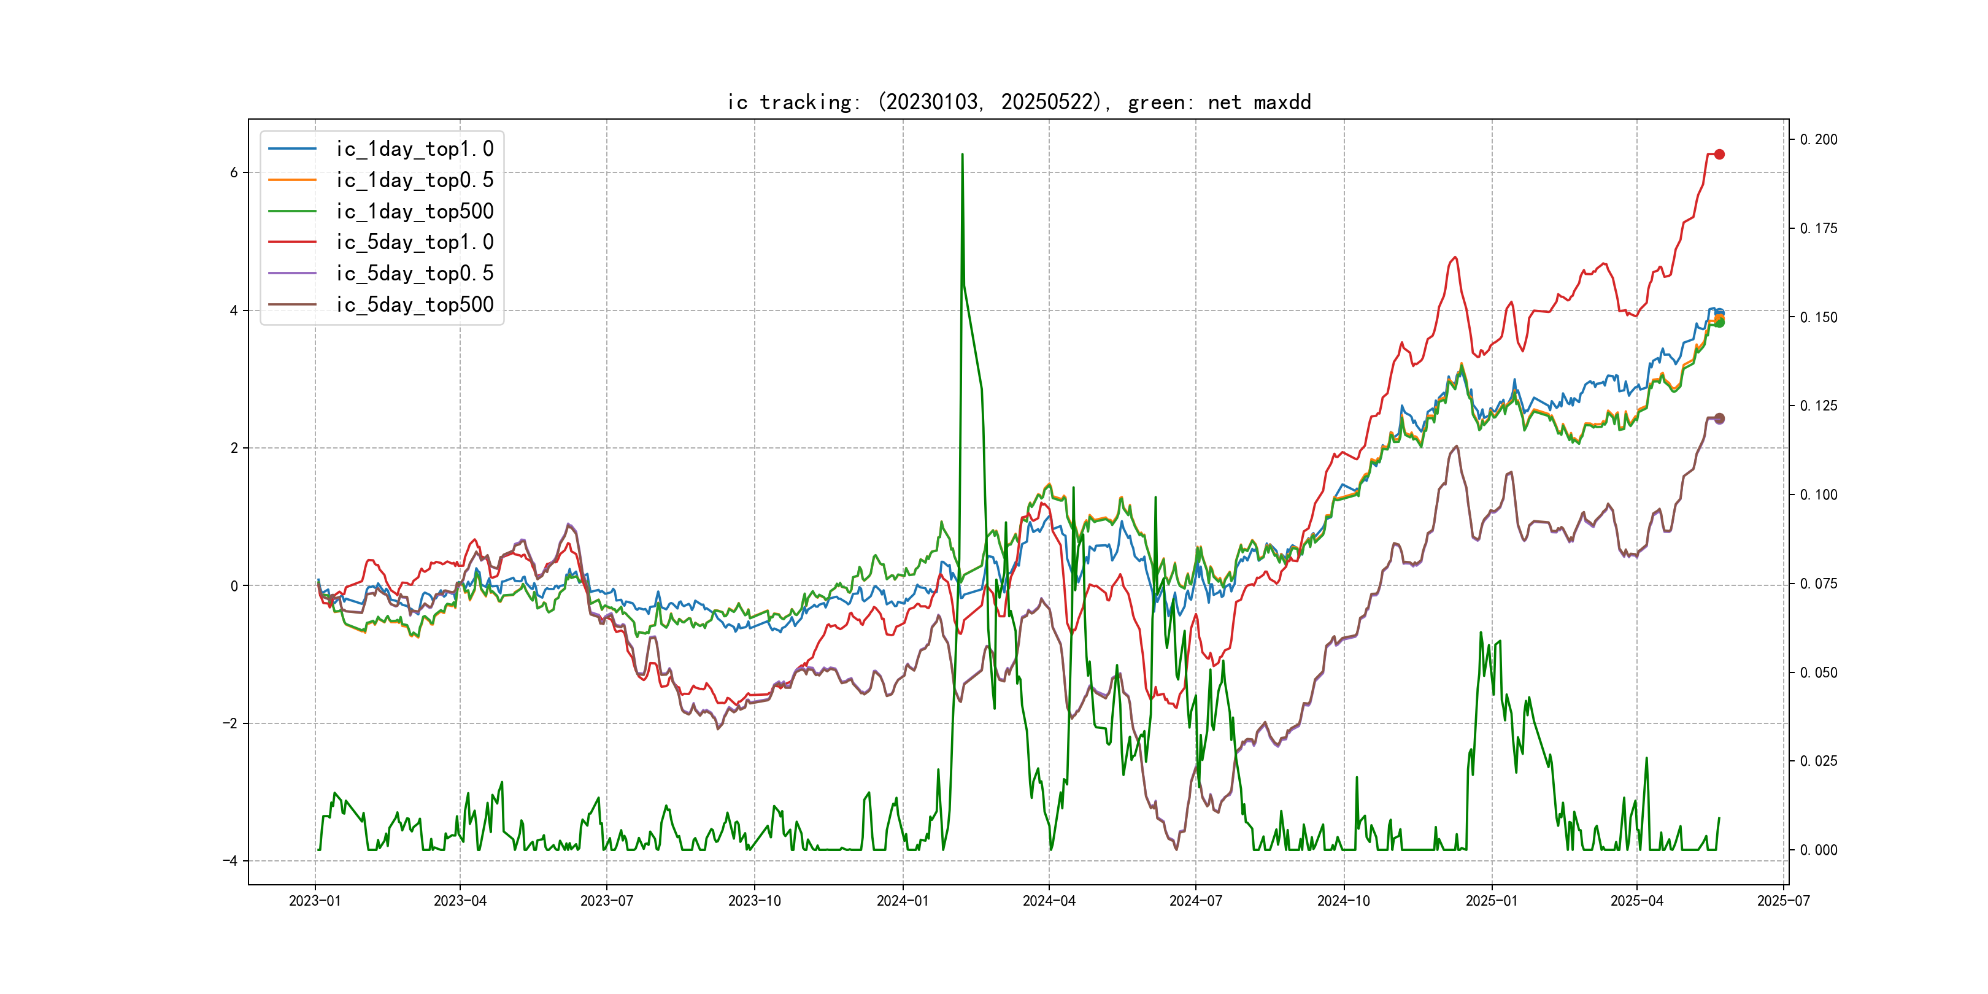The width and height of the screenshot is (1988, 994).
Task: Click the right y-axis label 0.200
Action: [x=1818, y=140]
